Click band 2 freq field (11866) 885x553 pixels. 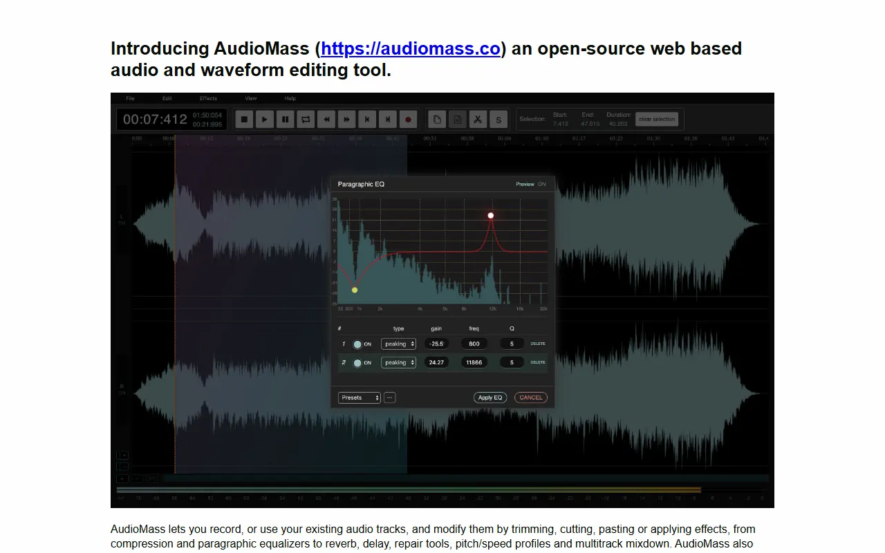point(474,362)
